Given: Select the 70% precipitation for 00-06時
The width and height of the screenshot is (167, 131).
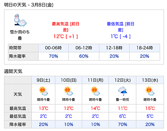Looking at the screenshot, I should 54,56.
